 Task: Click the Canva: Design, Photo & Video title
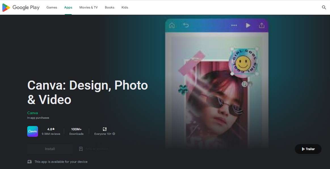click(88, 92)
